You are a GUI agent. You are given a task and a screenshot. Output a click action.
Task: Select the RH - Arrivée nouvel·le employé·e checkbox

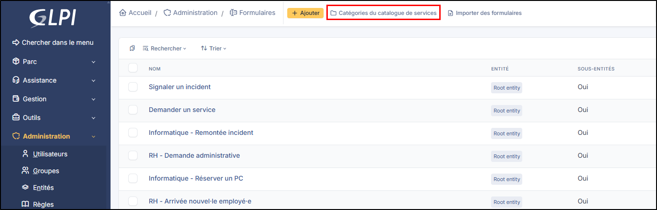click(133, 201)
